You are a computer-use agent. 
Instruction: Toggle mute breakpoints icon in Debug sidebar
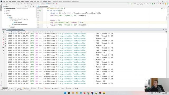3,45
